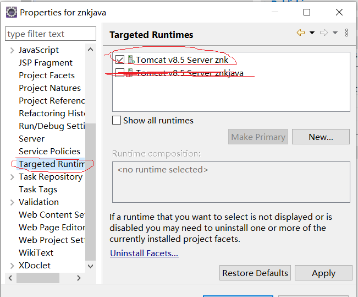The height and width of the screenshot is (297, 358).
Task: Click the Apply button
Action: 323,273
